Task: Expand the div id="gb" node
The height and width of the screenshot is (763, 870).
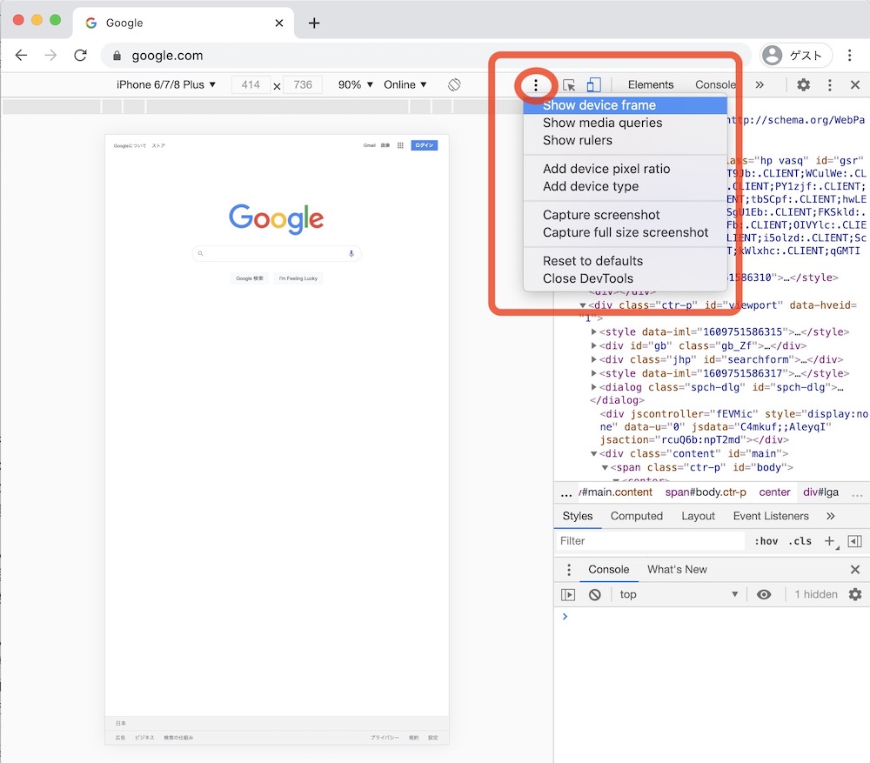Action: 593,345
